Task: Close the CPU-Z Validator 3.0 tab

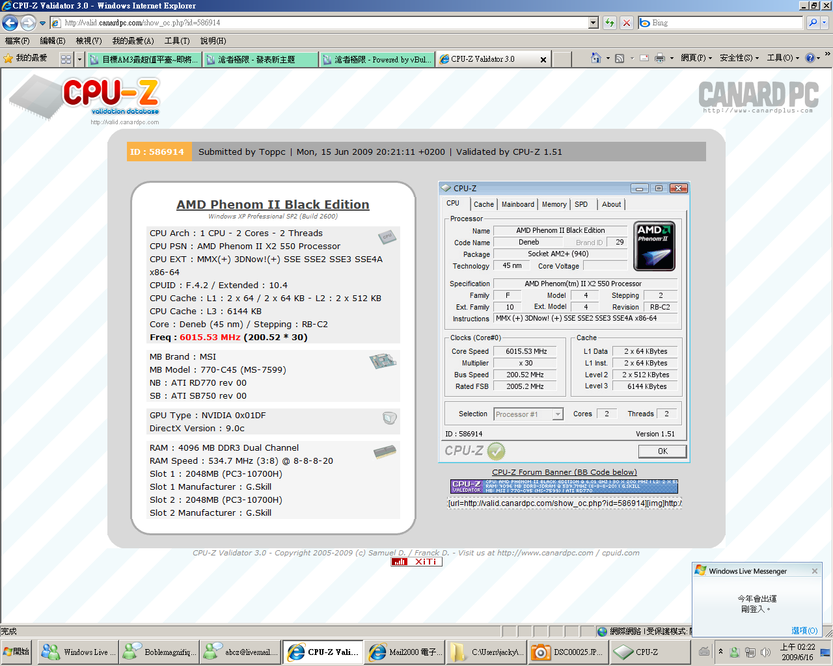Action: 543,59
